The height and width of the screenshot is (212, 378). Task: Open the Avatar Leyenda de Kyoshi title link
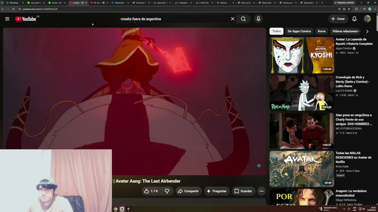coord(354,42)
